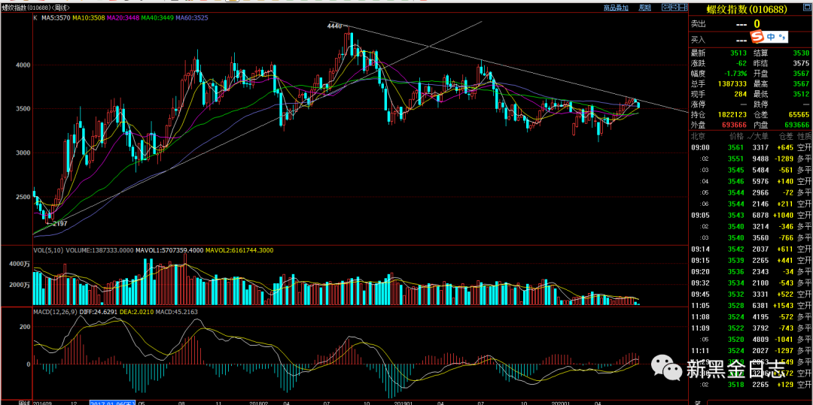Click the left-arrow chart navigation icon
This screenshot has height=405, width=813.
point(665,8)
